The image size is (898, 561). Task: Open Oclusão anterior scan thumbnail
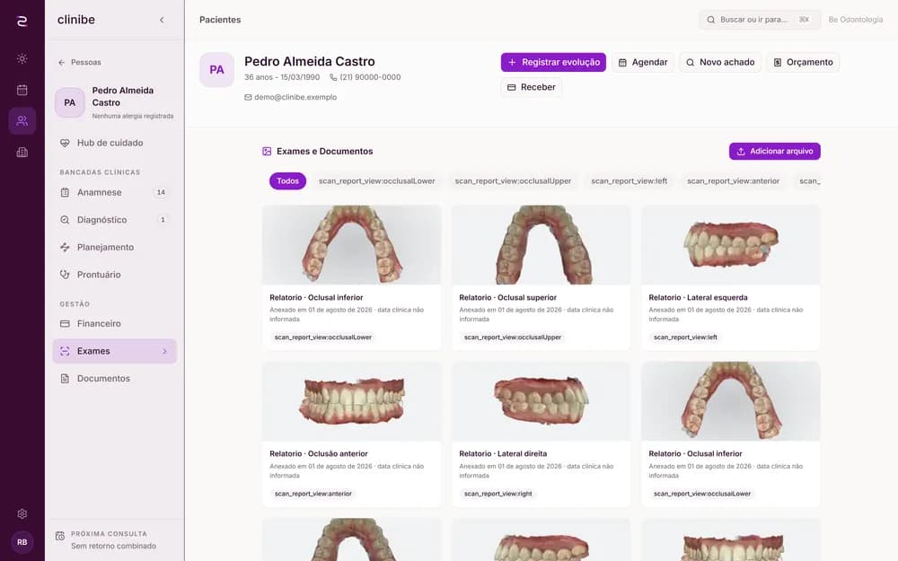point(352,401)
